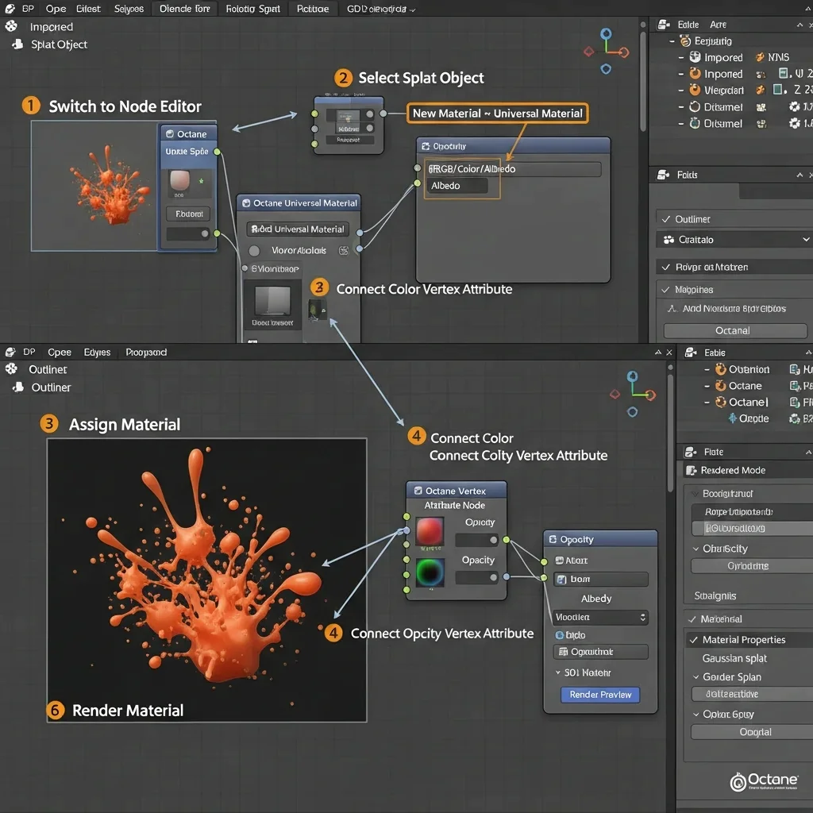Click the Fiate panel header icon
This screenshot has width=813, height=813.
pos(690,452)
